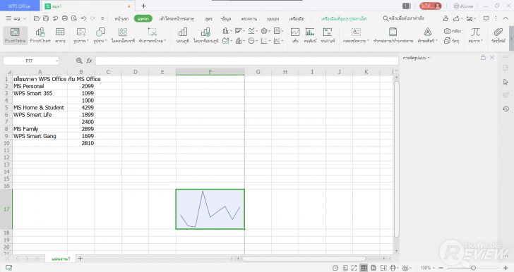Screen dimensions: 514x272
Task: Open header and footer settings
Action: (393, 35)
